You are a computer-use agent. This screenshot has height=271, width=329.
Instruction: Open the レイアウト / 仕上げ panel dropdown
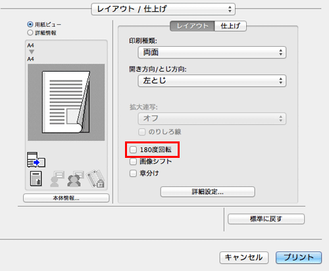[163, 9]
